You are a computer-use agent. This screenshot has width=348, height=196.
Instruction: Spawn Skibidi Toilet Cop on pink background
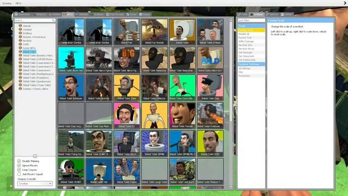pyautogui.click(x=210, y=88)
